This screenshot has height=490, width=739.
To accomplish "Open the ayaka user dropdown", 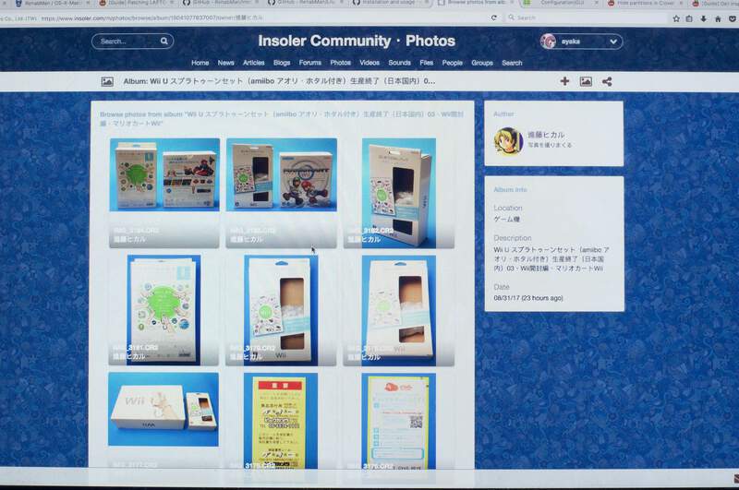I will click(x=582, y=42).
